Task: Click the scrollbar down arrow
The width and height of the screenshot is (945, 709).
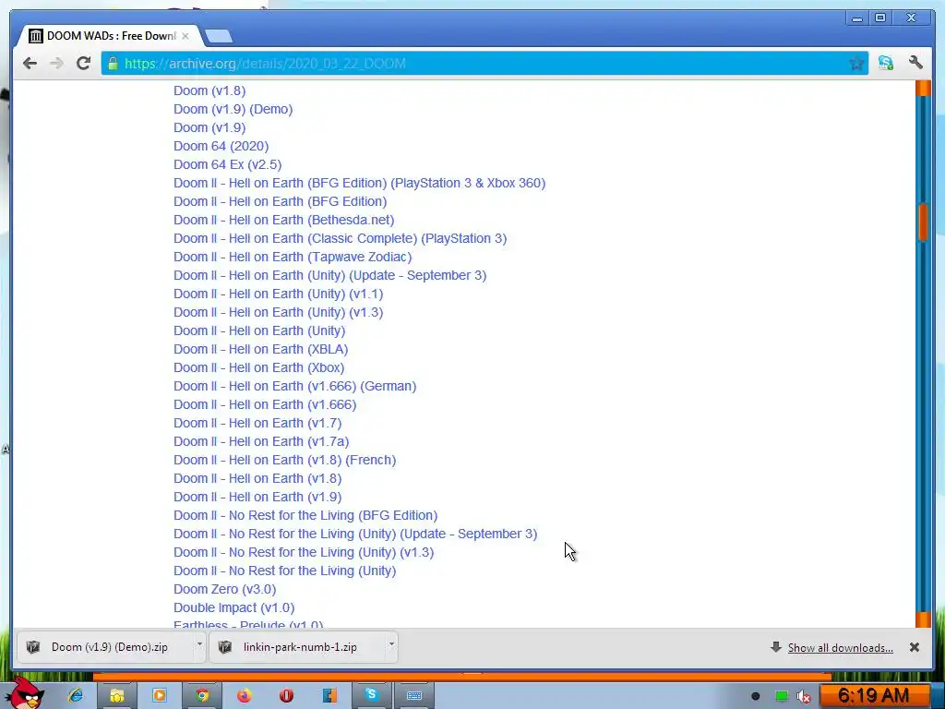Action: coord(923,619)
